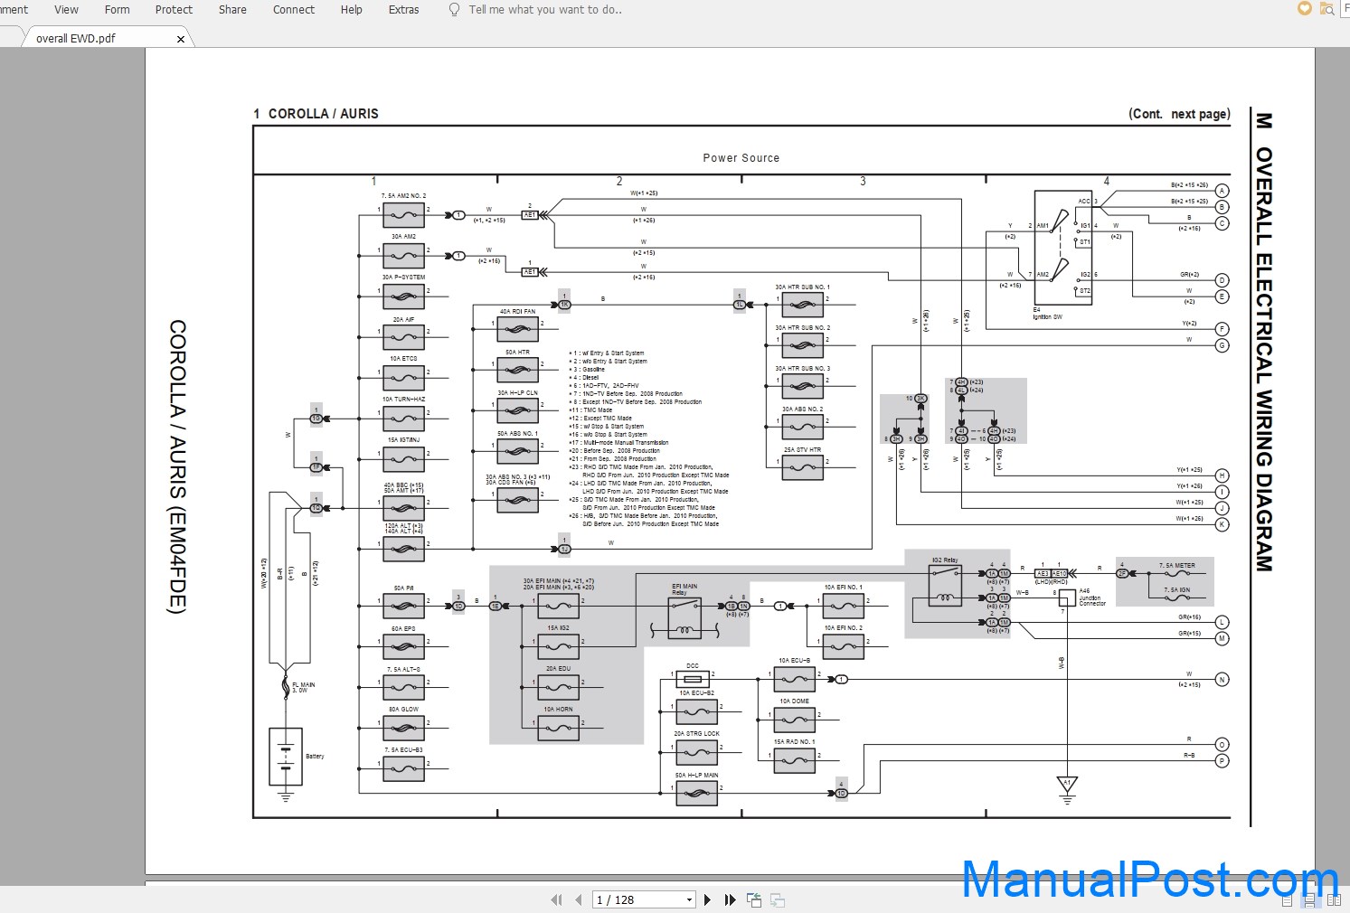1350x913 pixels.
Task: Click the 10A DOME fuse label
Action: (x=794, y=701)
